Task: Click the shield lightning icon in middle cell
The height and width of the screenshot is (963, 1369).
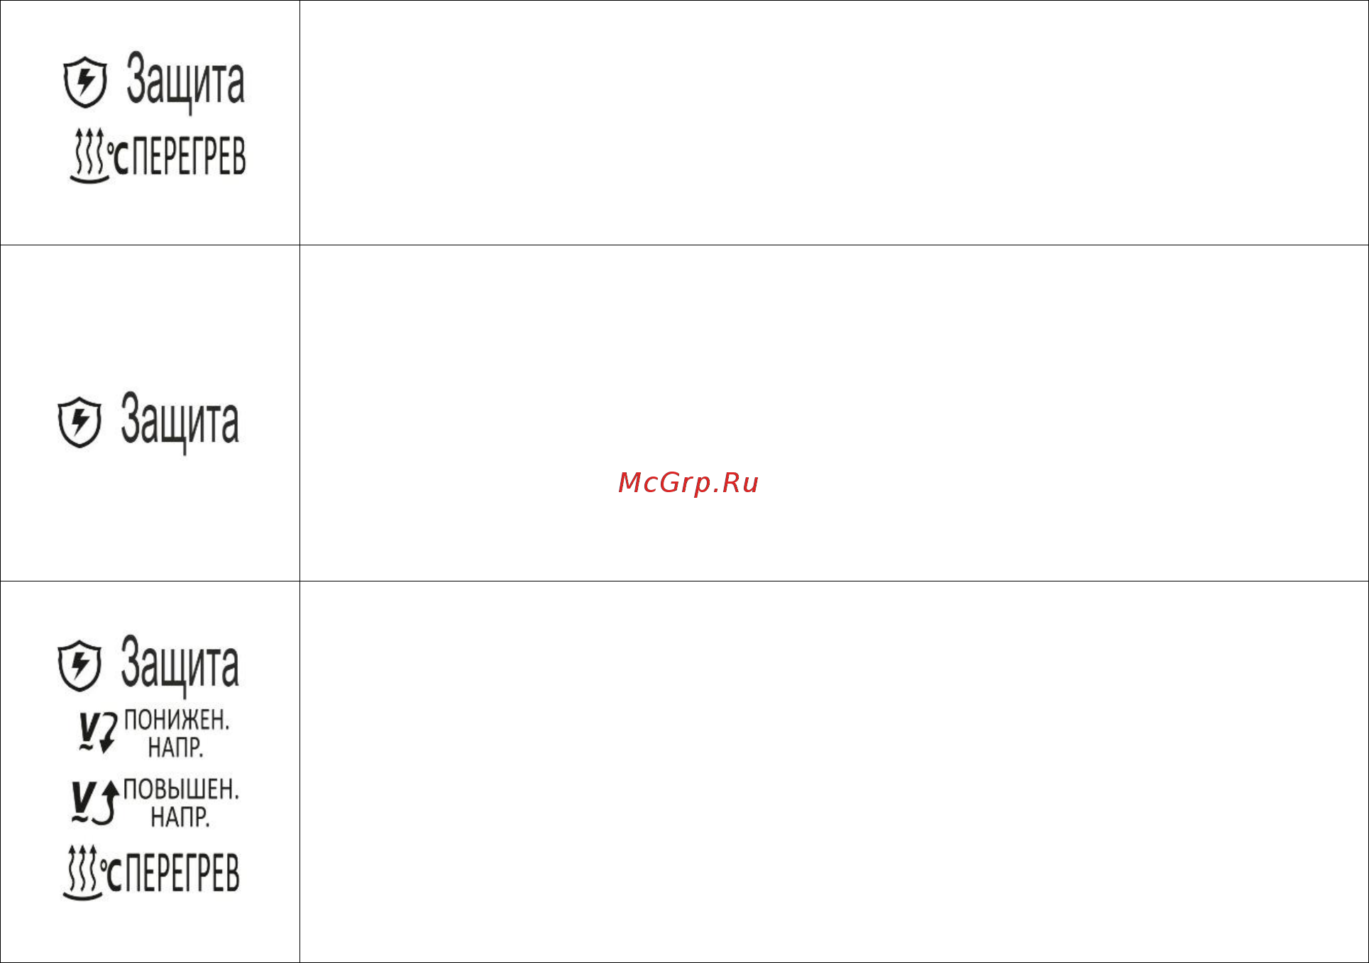Action: pos(79,422)
